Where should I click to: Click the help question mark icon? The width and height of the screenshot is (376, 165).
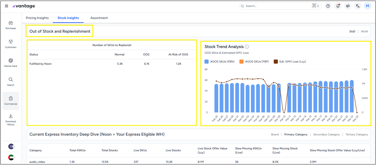[328, 6]
